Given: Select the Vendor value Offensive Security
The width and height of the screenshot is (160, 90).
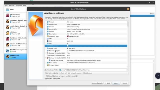Looking at the screenshot, I should (73, 27).
